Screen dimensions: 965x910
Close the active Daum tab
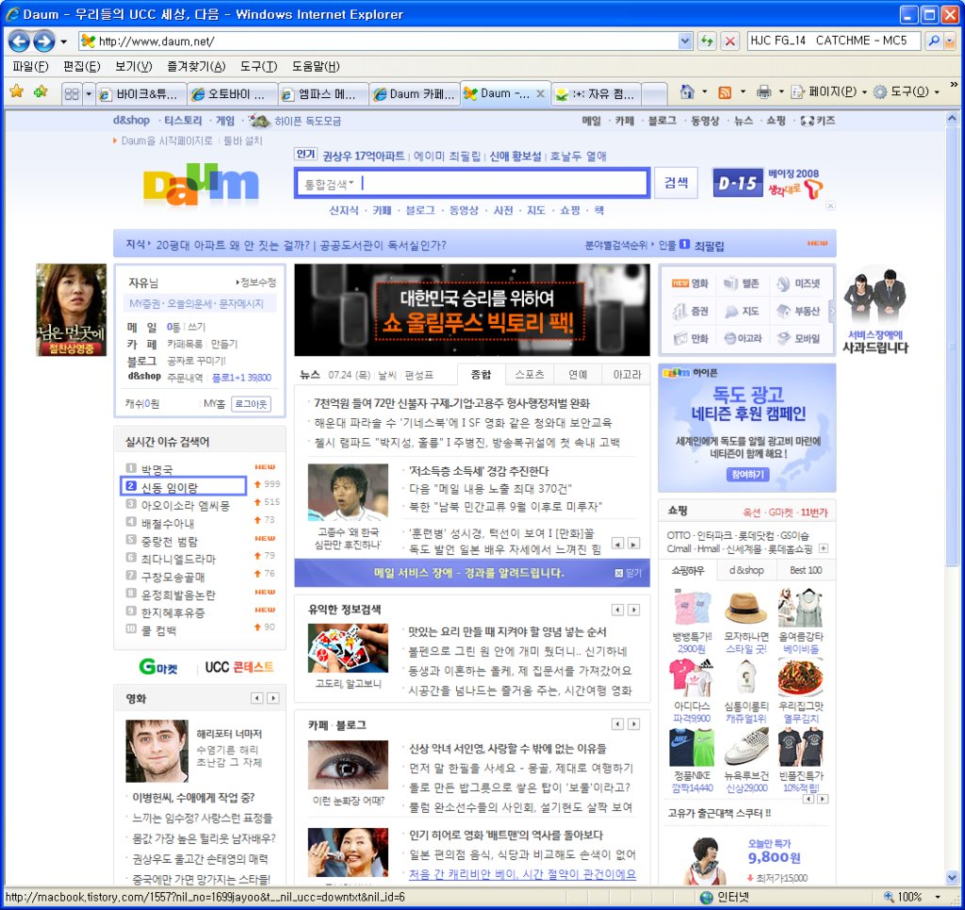[x=540, y=93]
